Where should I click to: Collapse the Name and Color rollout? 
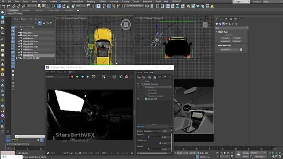coord(224,45)
